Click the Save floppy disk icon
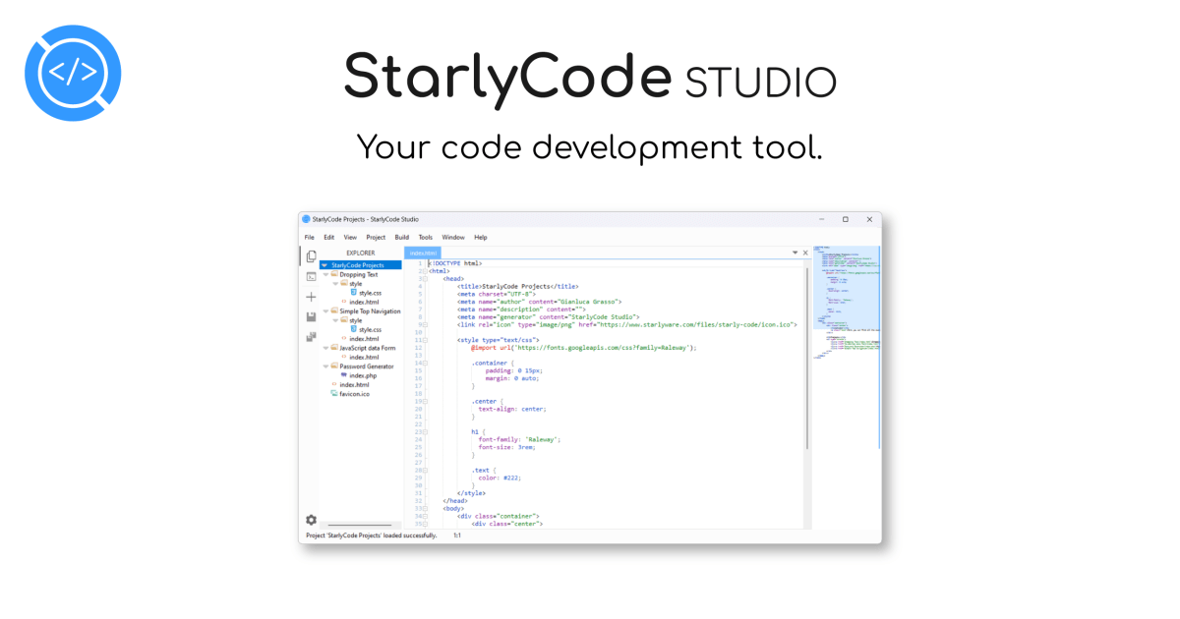Screen dimensions: 1180x619 click(311, 317)
